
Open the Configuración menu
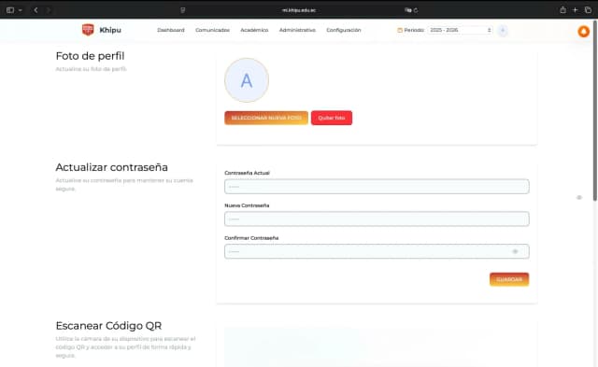(x=344, y=30)
